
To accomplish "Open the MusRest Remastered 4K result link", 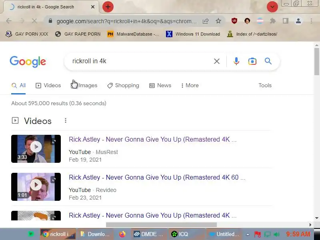I will 153,139.
